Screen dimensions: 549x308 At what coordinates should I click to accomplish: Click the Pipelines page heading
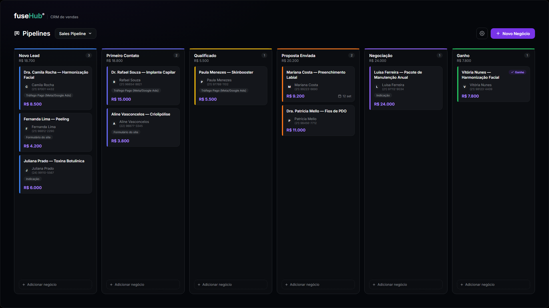click(36, 33)
